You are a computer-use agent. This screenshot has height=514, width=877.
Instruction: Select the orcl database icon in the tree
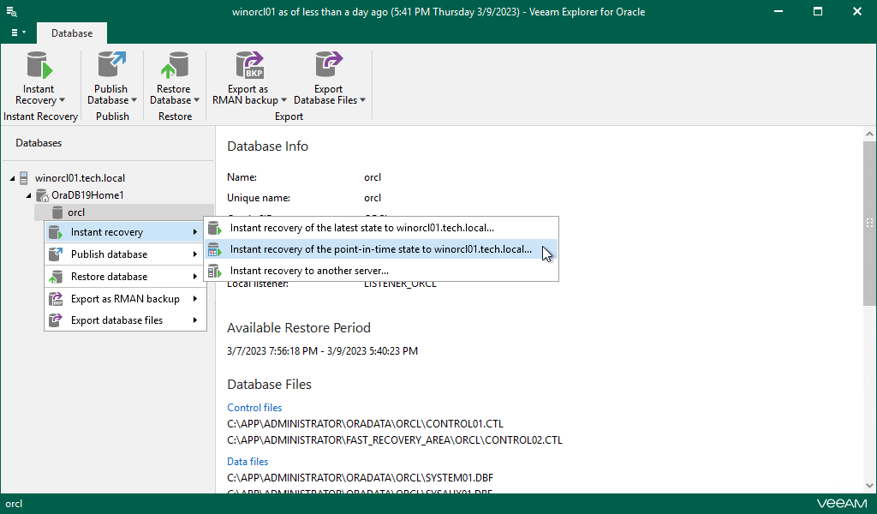pyautogui.click(x=58, y=212)
